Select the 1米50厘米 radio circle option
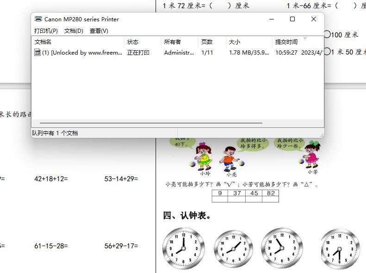Image resolution: width=366 pixels, height=273 pixels. click(328, 51)
